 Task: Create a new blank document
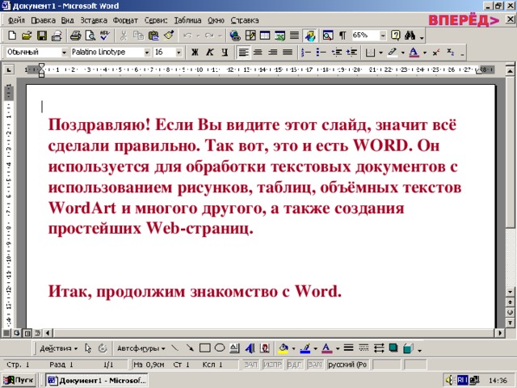[12, 36]
